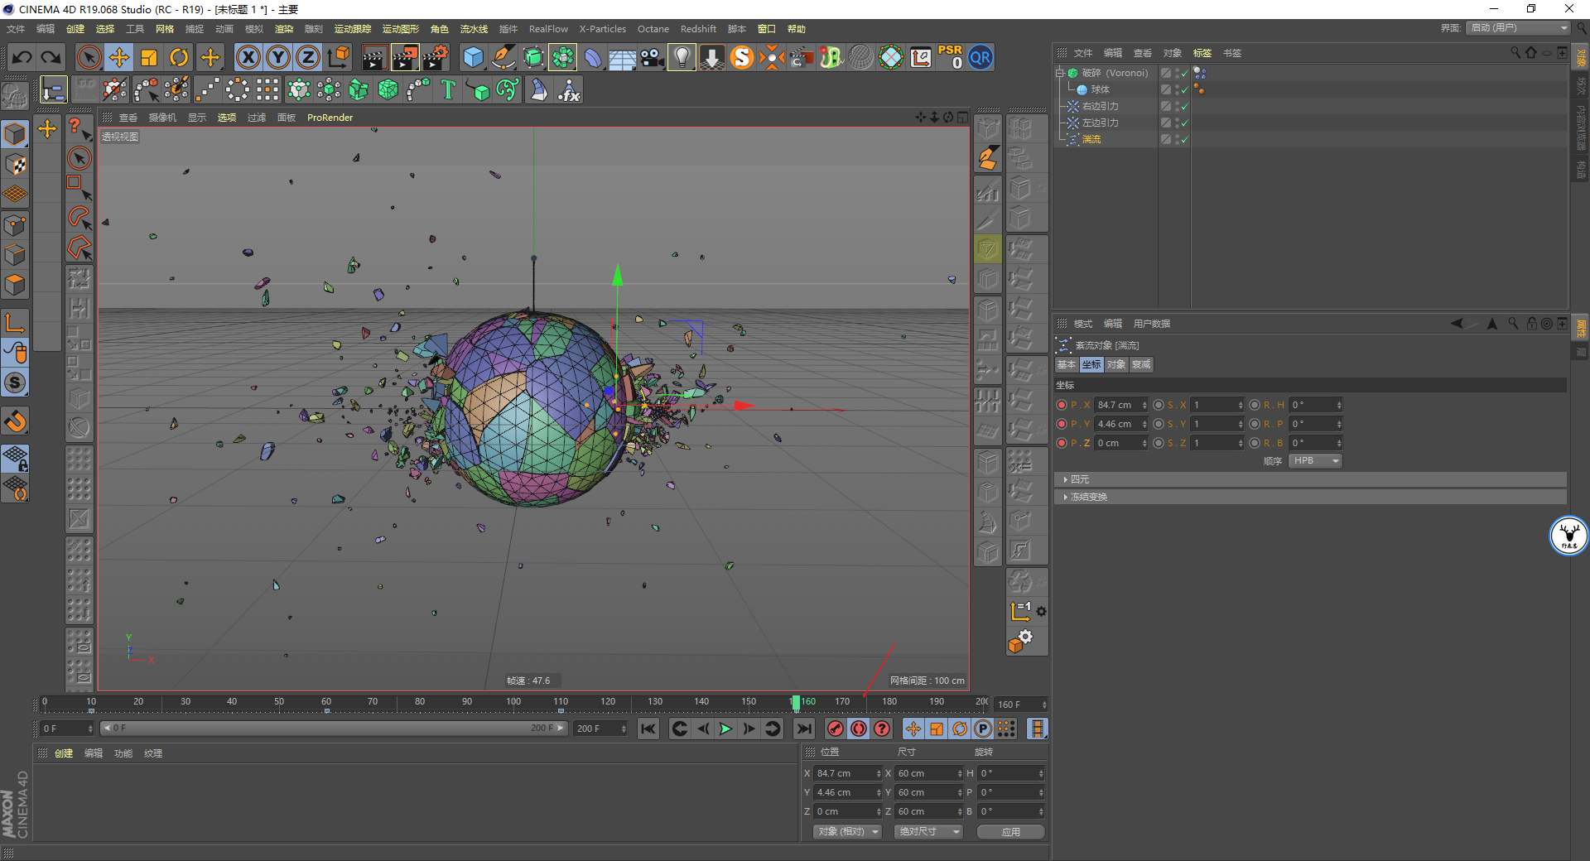Click the 0 F to 200 F preview range bar
This screenshot has height=861, width=1590.
click(x=333, y=729)
